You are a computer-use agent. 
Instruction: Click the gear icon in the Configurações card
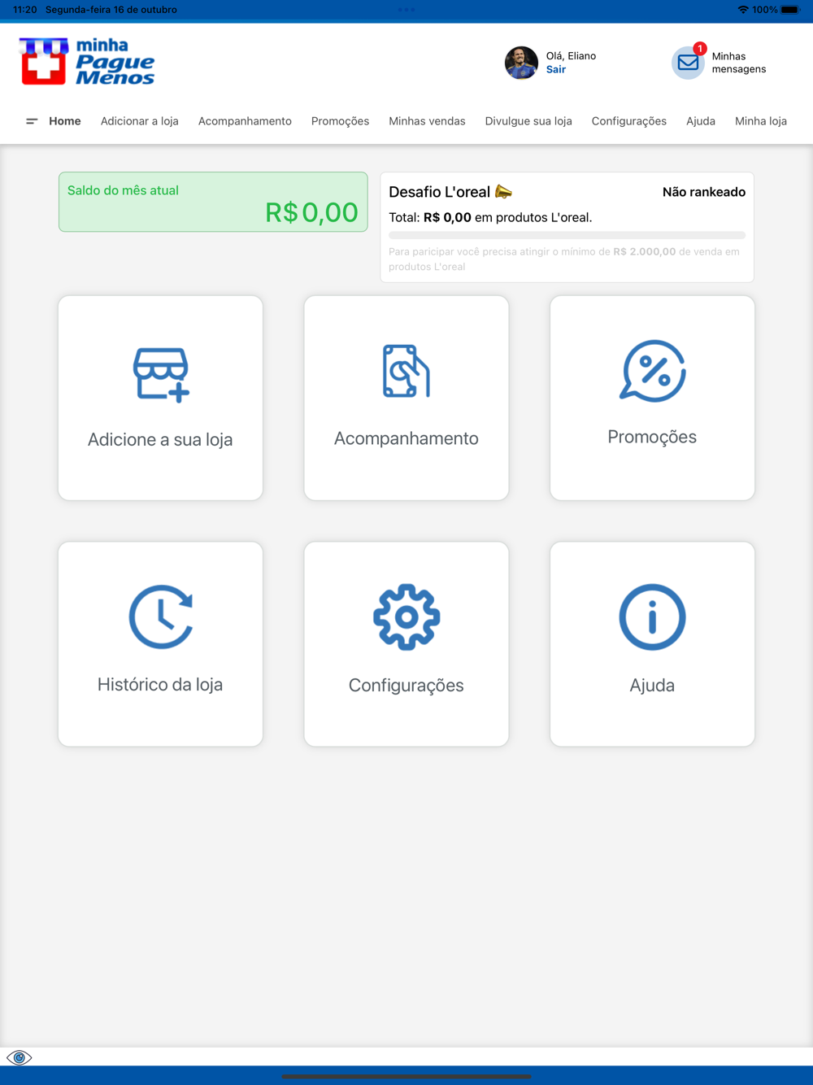[x=406, y=617]
